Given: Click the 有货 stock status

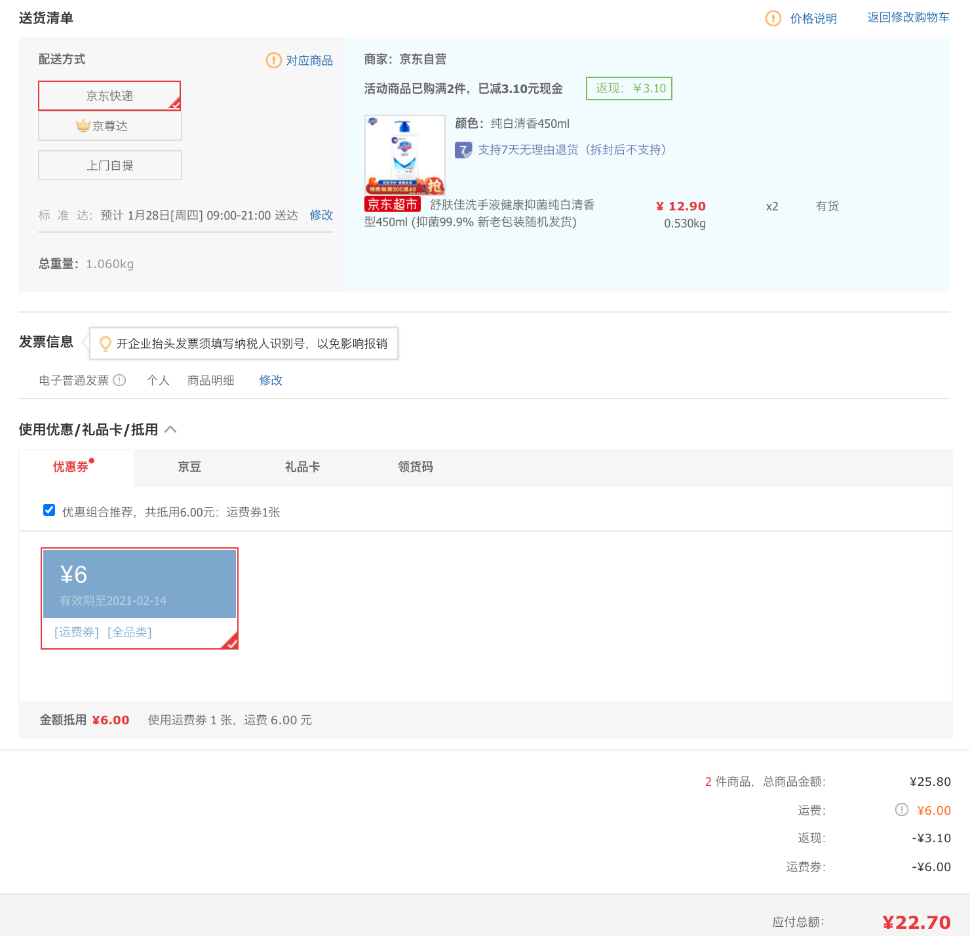Looking at the screenshot, I should click(827, 206).
